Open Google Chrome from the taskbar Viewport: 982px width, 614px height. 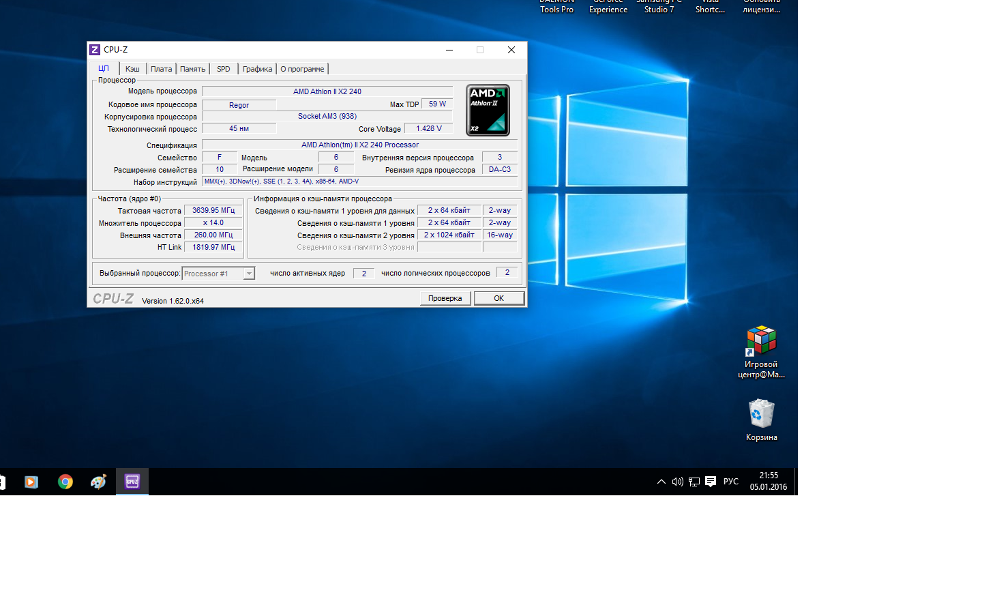pos(65,482)
